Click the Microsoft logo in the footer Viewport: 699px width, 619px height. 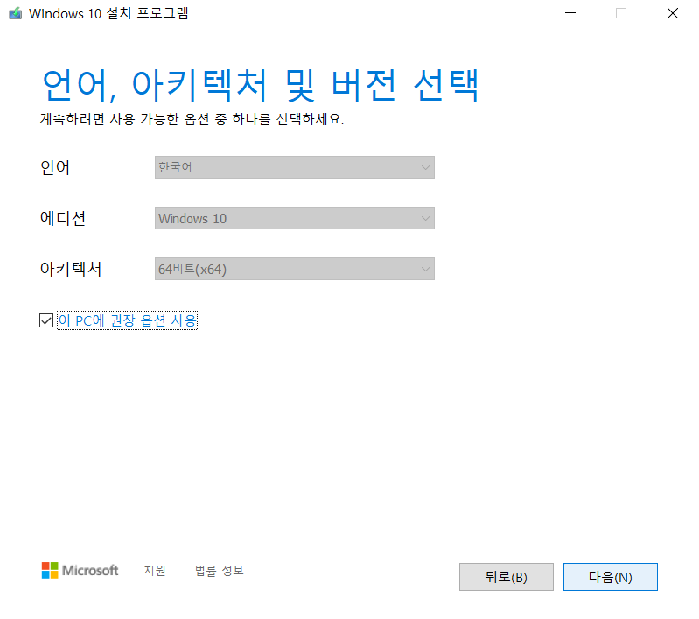click(80, 570)
